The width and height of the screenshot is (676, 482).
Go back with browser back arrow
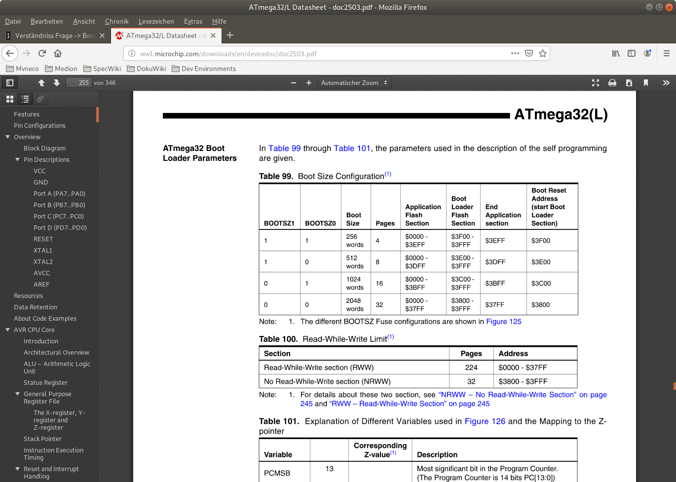click(x=10, y=53)
